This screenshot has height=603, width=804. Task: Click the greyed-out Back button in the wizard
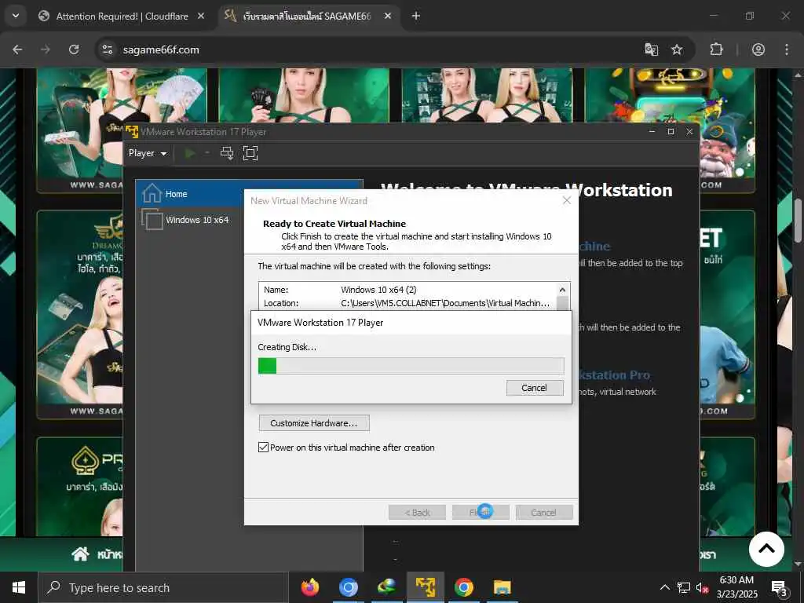tap(417, 512)
